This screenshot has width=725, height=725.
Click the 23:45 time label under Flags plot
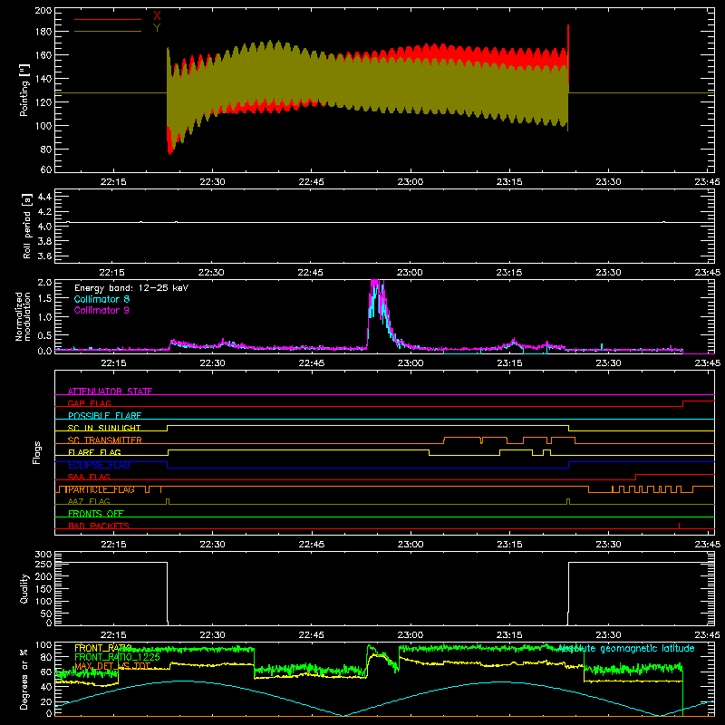(708, 545)
